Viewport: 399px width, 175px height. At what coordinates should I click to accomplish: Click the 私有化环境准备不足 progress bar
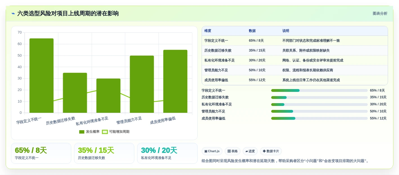point(319,105)
